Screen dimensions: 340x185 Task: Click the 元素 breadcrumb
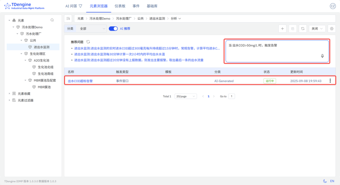pos(81,19)
